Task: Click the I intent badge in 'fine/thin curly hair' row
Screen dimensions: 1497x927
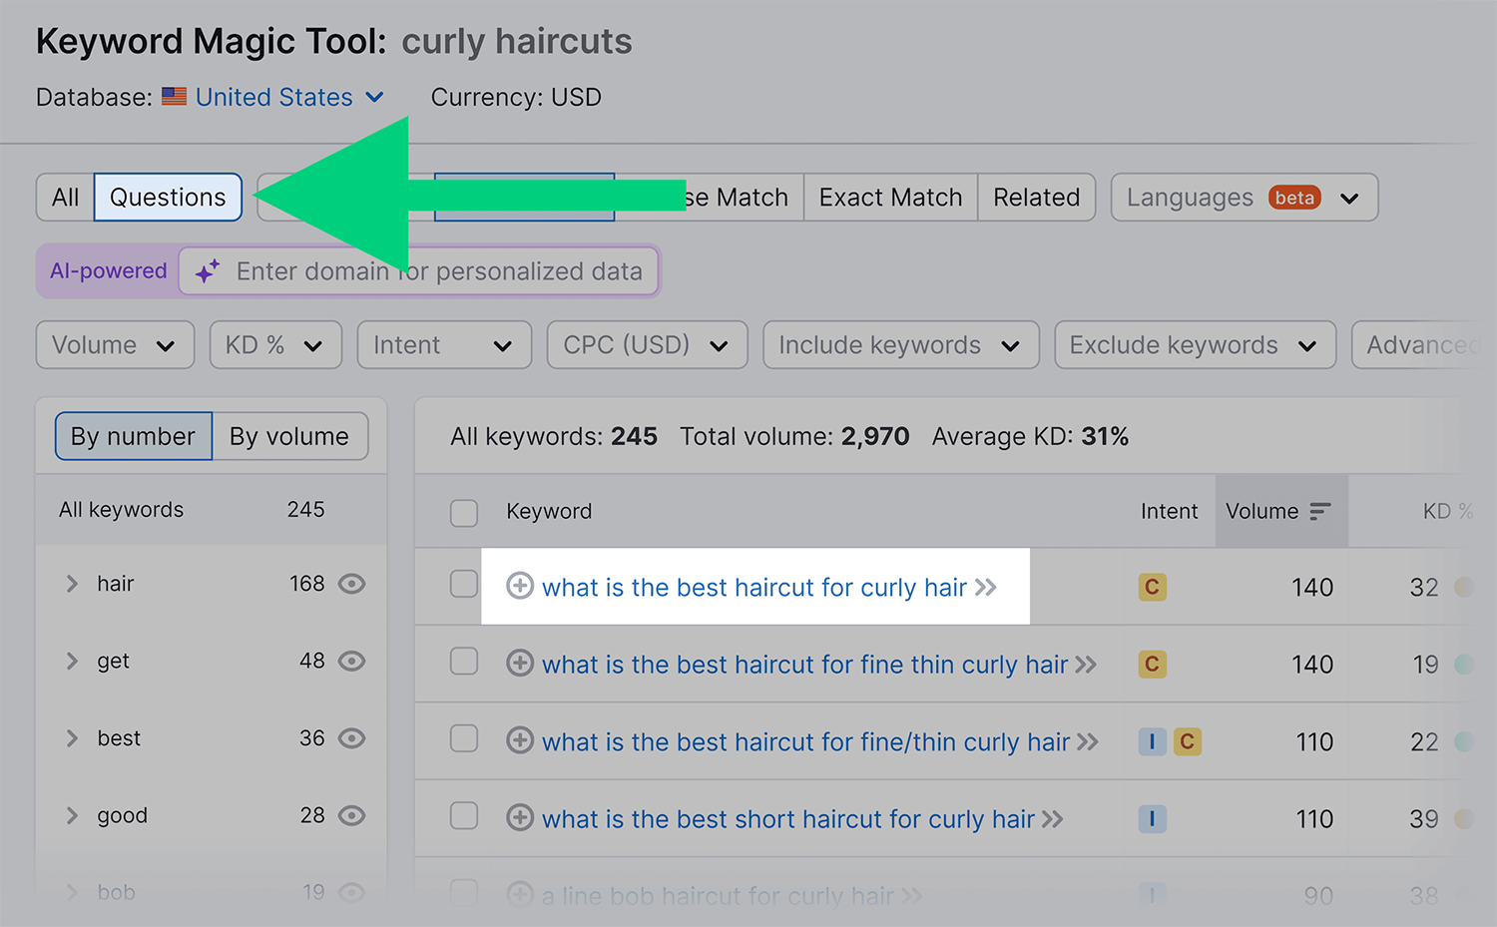Action: (1152, 741)
